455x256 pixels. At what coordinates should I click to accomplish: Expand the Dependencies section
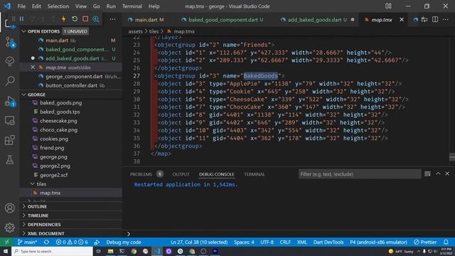tap(44, 225)
